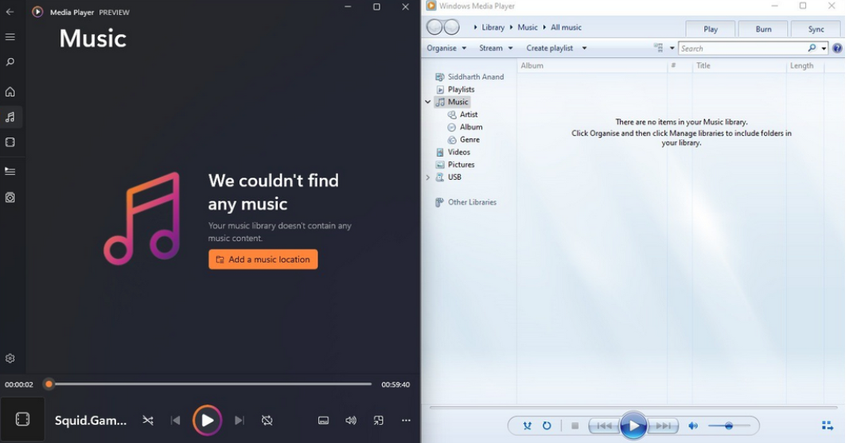
Task: Sort by the Length column header
Action: (x=805, y=65)
